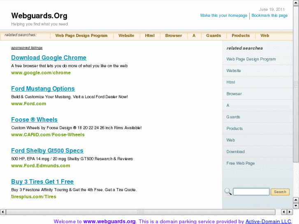Click the June 19, 2011 date text

point(271,9)
